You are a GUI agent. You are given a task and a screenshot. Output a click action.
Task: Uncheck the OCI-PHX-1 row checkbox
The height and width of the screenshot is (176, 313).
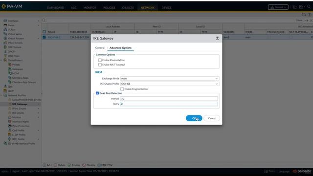[45, 37]
